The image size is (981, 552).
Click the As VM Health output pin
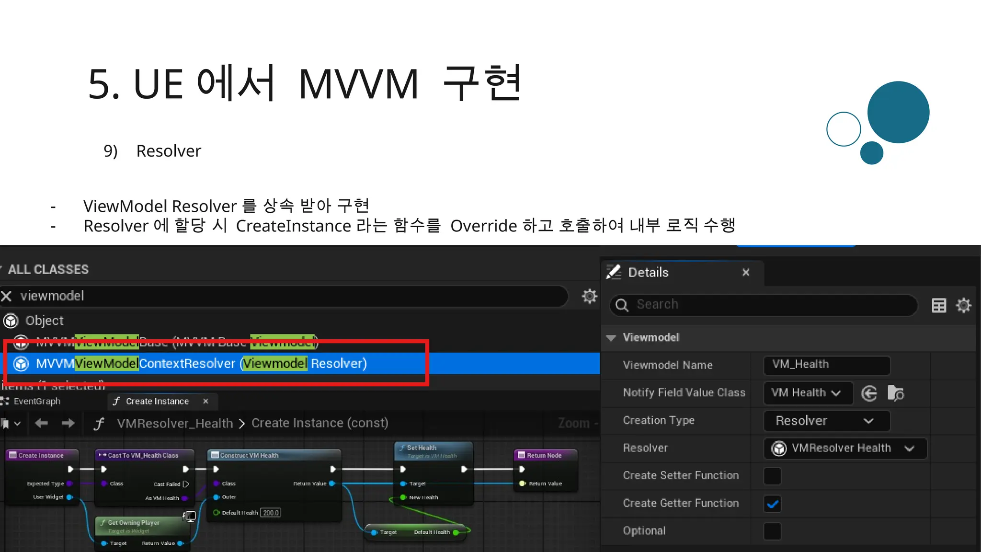tap(184, 498)
